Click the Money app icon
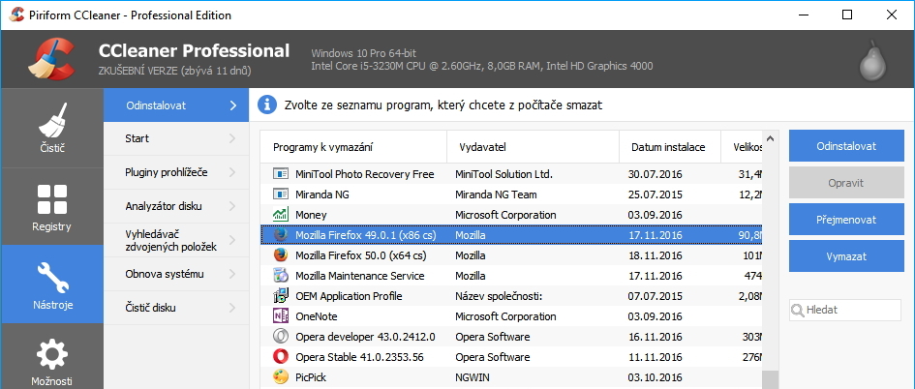The height and width of the screenshot is (389, 915). point(282,215)
